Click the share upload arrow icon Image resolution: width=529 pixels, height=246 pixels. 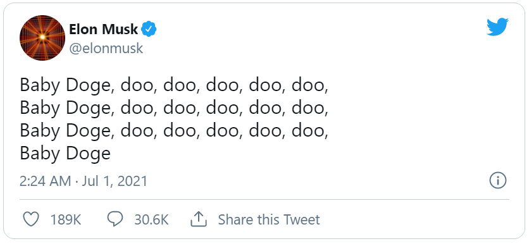tap(199, 219)
